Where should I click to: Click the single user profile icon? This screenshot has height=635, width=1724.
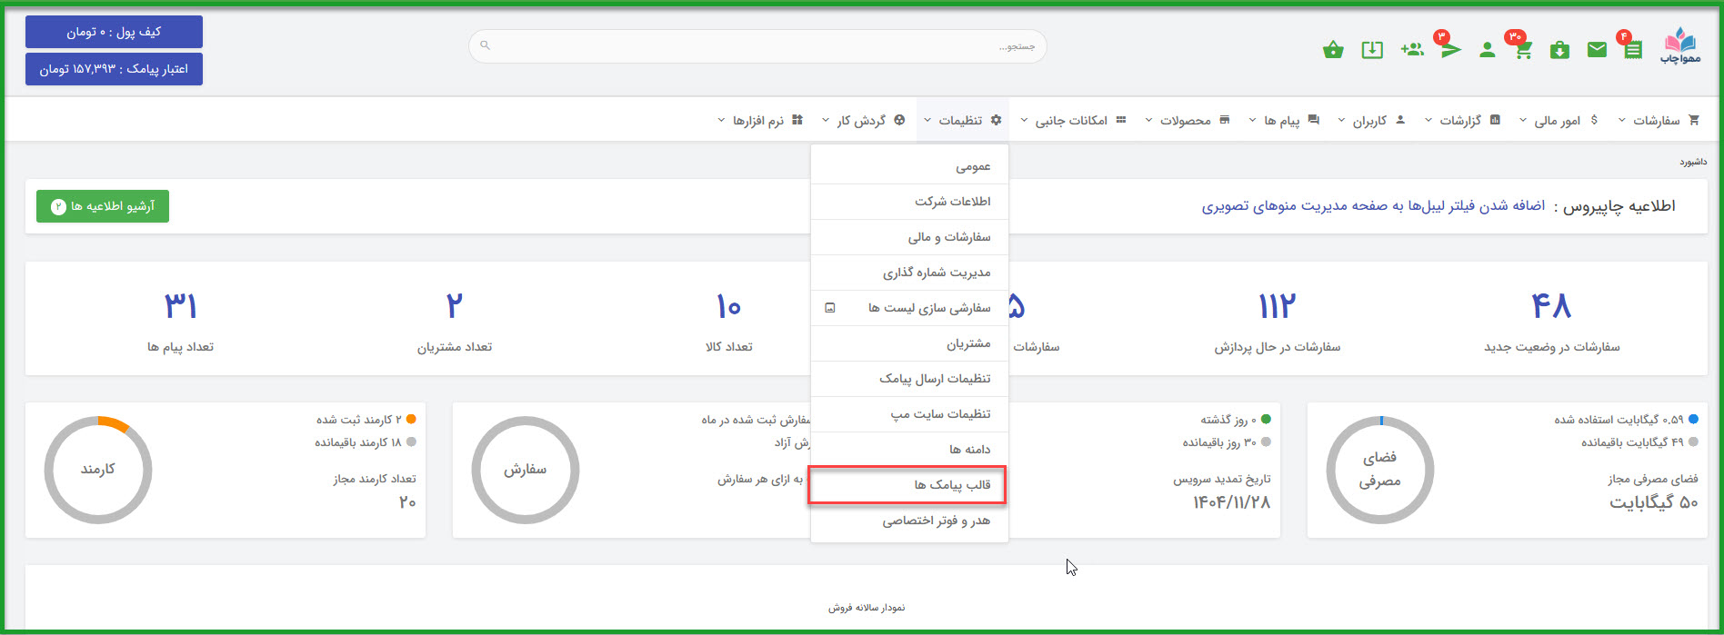[1488, 50]
